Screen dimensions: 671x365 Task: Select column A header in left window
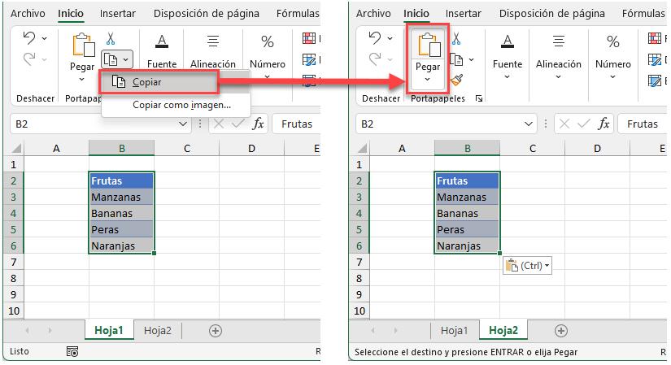[x=56, y=149]
